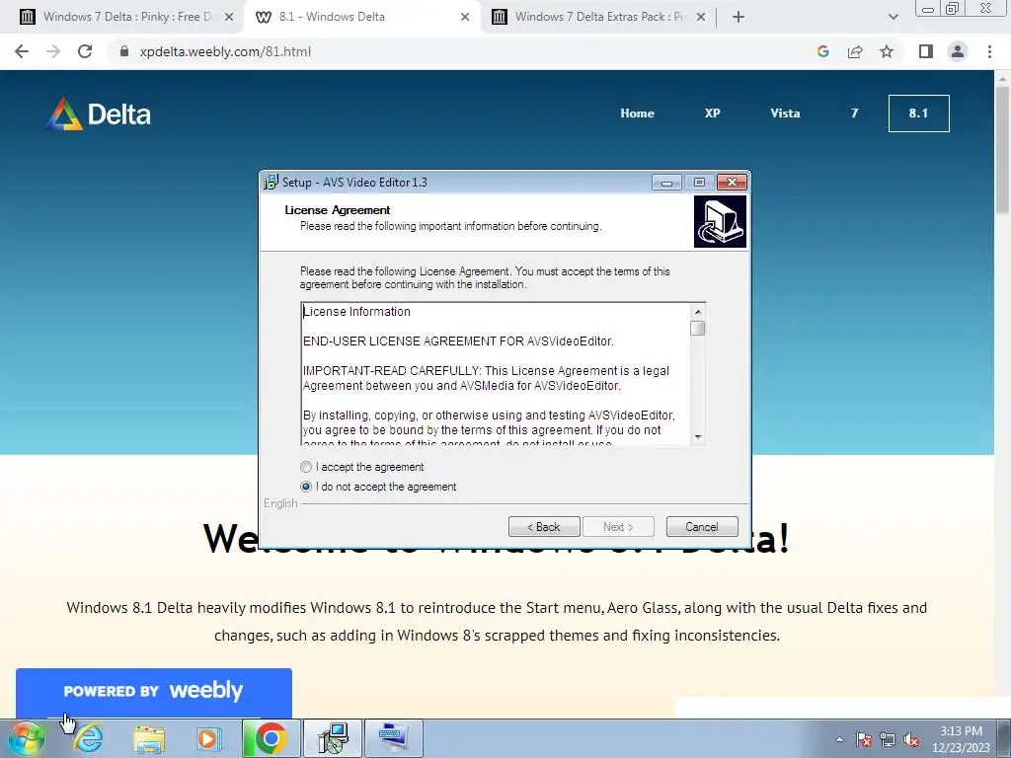Open a new browser tab
This screenshot has height=758, width=1011.
[739, 18]
